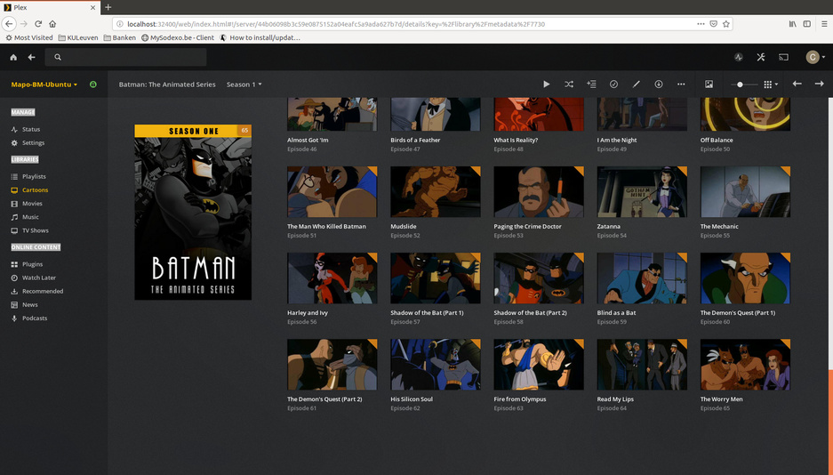The image size is (833, 475).
Task: Open The Man Who Killed Batman thumbnail
Action: tap(332, 192)
